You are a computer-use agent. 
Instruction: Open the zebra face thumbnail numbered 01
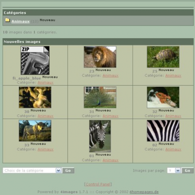tap(100, 136)
